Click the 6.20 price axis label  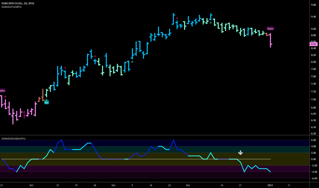(313, 134)
